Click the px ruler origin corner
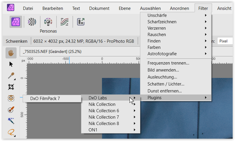The image size is (235, 141). (x=23, y=60)
